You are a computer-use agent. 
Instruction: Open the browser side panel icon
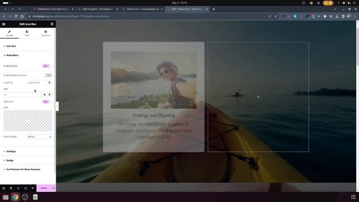pyautogui.click(x=343, y=16)
